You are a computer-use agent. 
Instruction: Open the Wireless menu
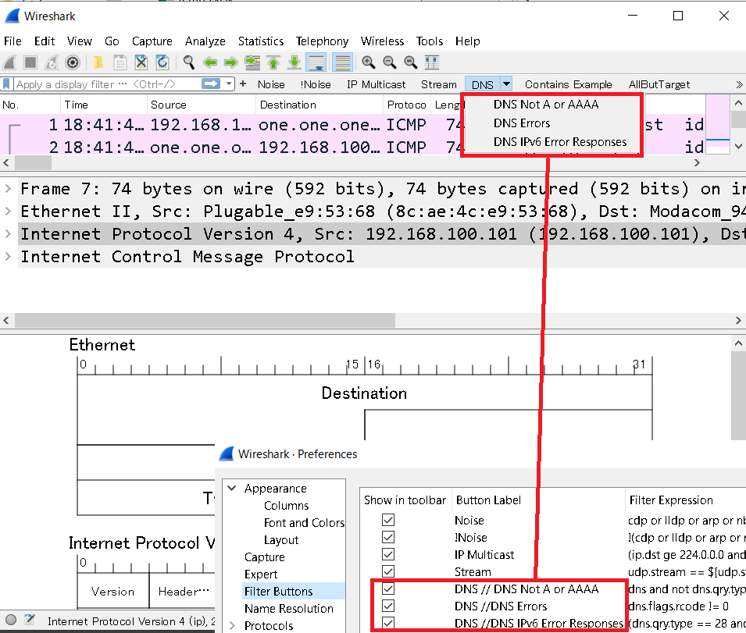click(x=382, y=41)
